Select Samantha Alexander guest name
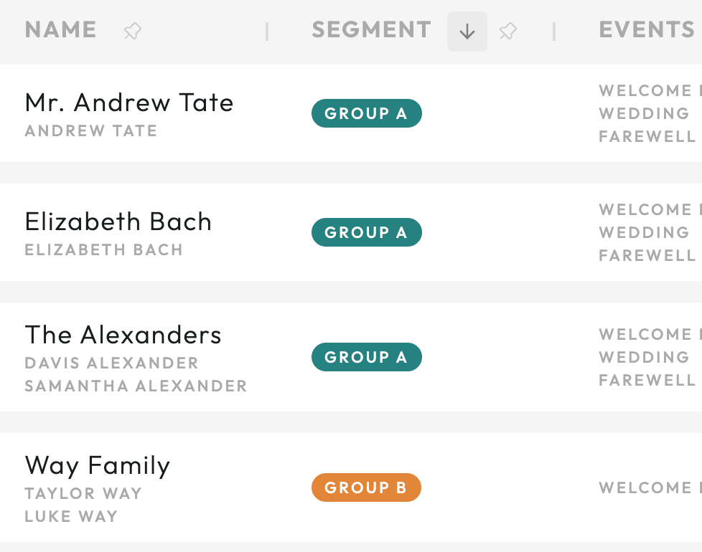 tap(136, 386)
